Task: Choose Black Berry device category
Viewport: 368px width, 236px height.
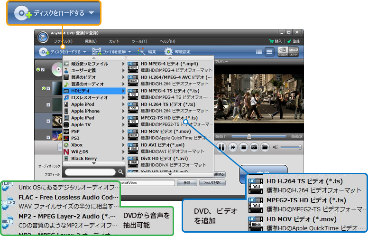Action: 94,159
